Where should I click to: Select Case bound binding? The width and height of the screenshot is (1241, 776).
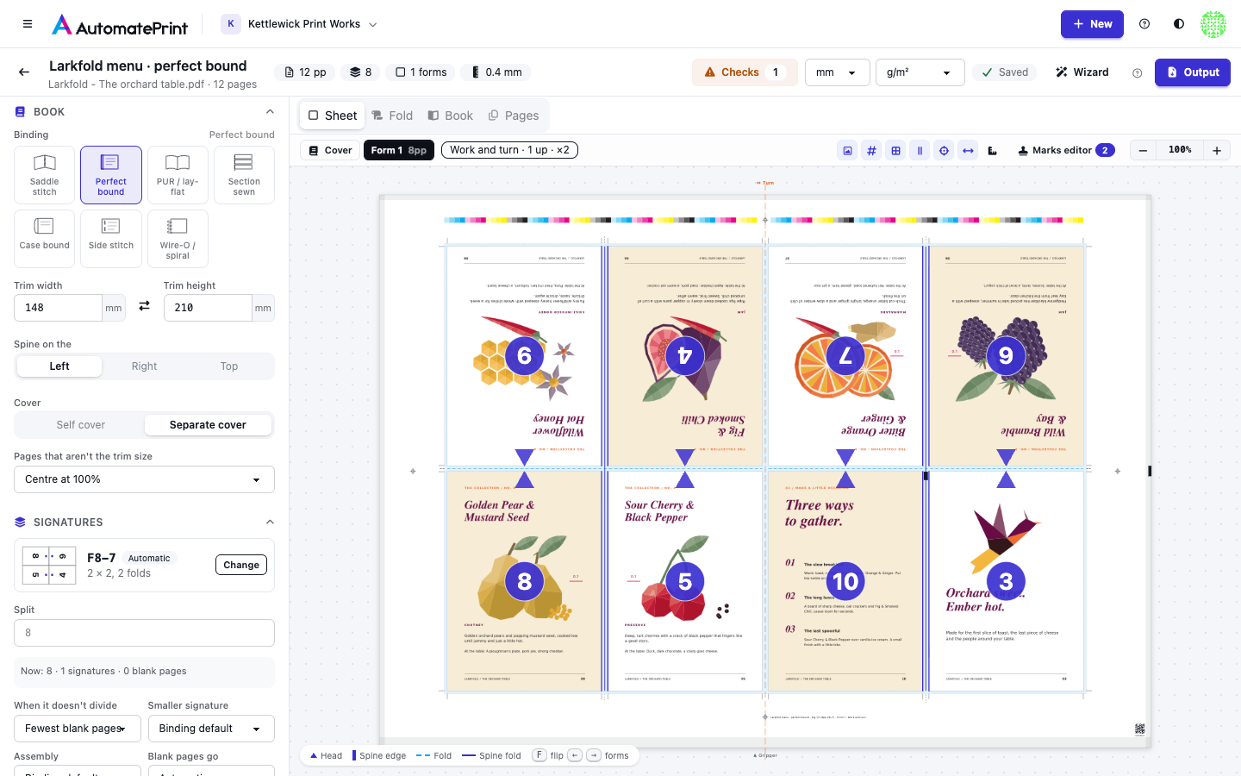pos(45,239)
